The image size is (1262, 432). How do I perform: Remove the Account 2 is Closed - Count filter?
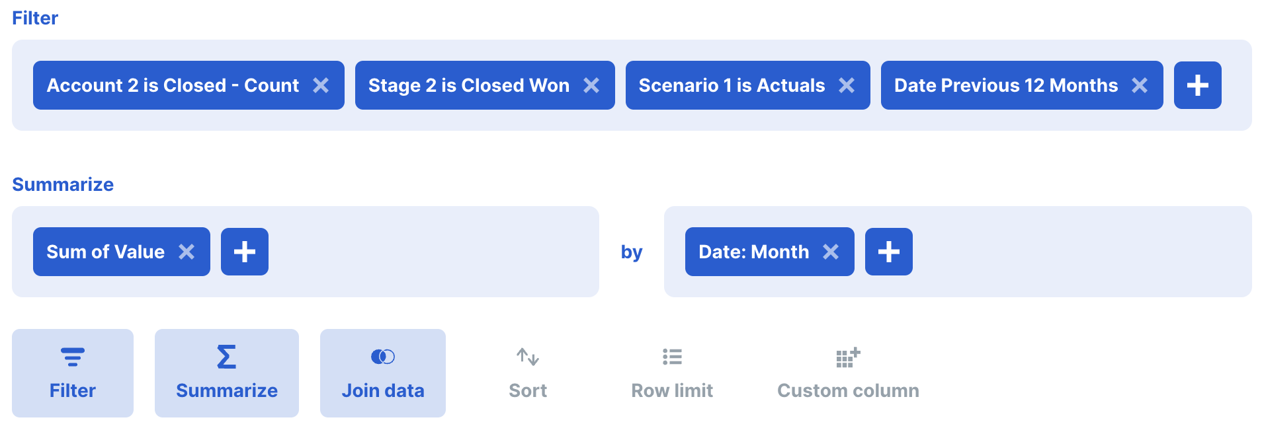click(321, 85)
